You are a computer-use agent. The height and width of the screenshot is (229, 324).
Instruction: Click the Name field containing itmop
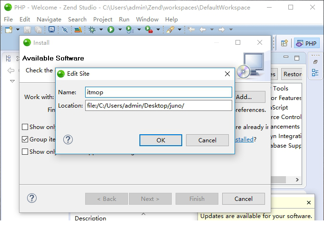tap(158, 92)
